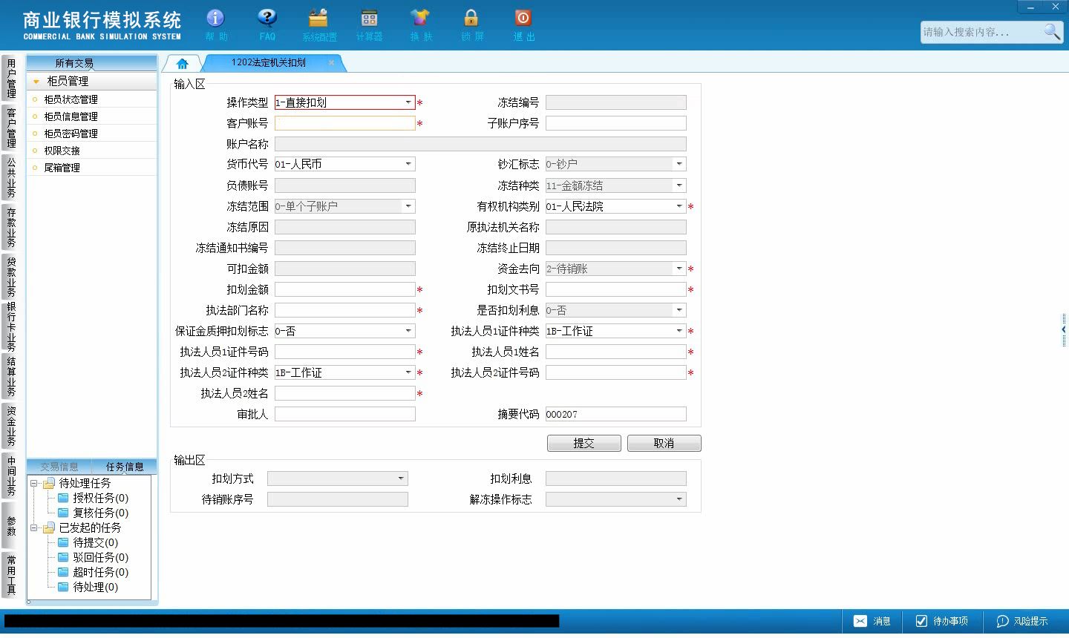Open the 结算业务 side tab
Image resolution: width=1069 pixels, height=638 pixels.
coord(11,377)
